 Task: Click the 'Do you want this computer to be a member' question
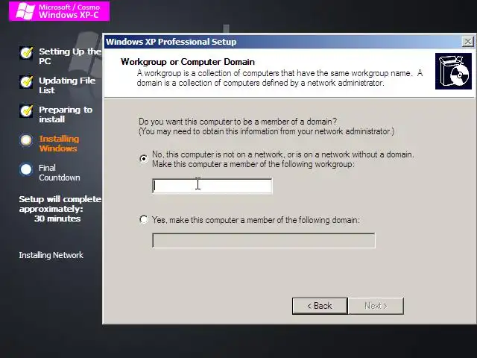(x=238, y=122)
